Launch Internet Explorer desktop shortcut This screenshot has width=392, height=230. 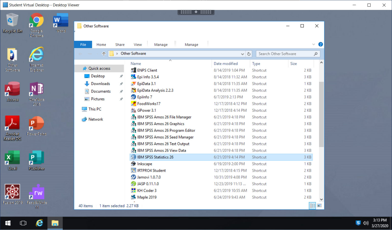pos(36,60)
